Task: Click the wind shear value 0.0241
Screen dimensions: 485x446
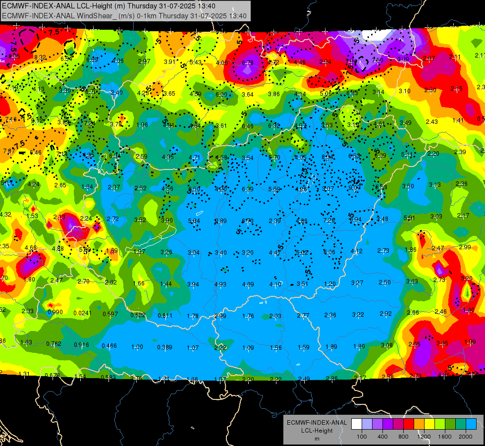Action: tap(82, 313)
